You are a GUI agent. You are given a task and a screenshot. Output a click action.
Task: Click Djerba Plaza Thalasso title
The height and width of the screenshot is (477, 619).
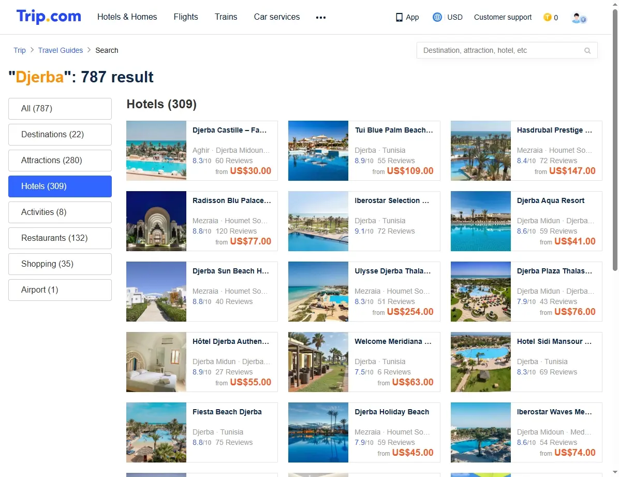point(554,271)
